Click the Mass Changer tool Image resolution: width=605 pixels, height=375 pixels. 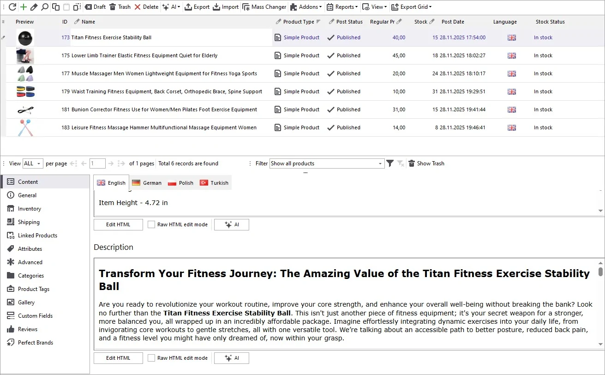click(265, 7)
